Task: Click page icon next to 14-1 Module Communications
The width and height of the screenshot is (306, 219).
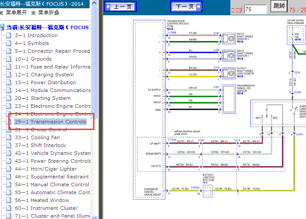Action: point(9,90)
